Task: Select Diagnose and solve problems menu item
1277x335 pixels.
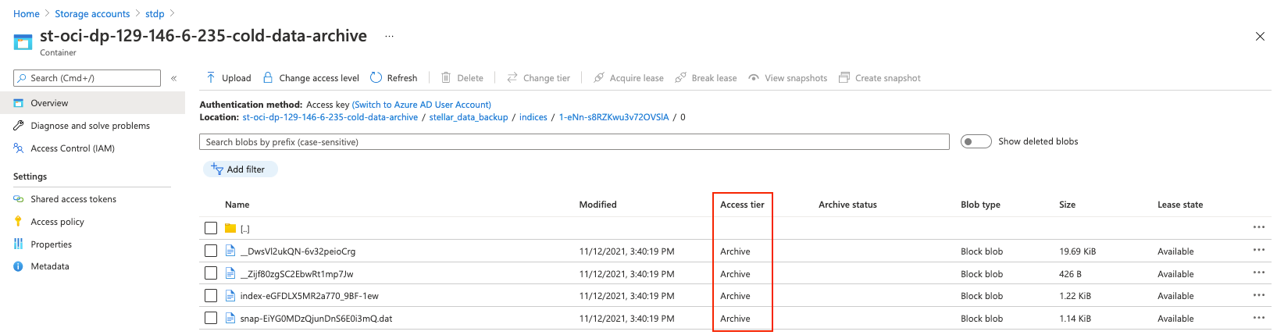Action: (90, 126)
